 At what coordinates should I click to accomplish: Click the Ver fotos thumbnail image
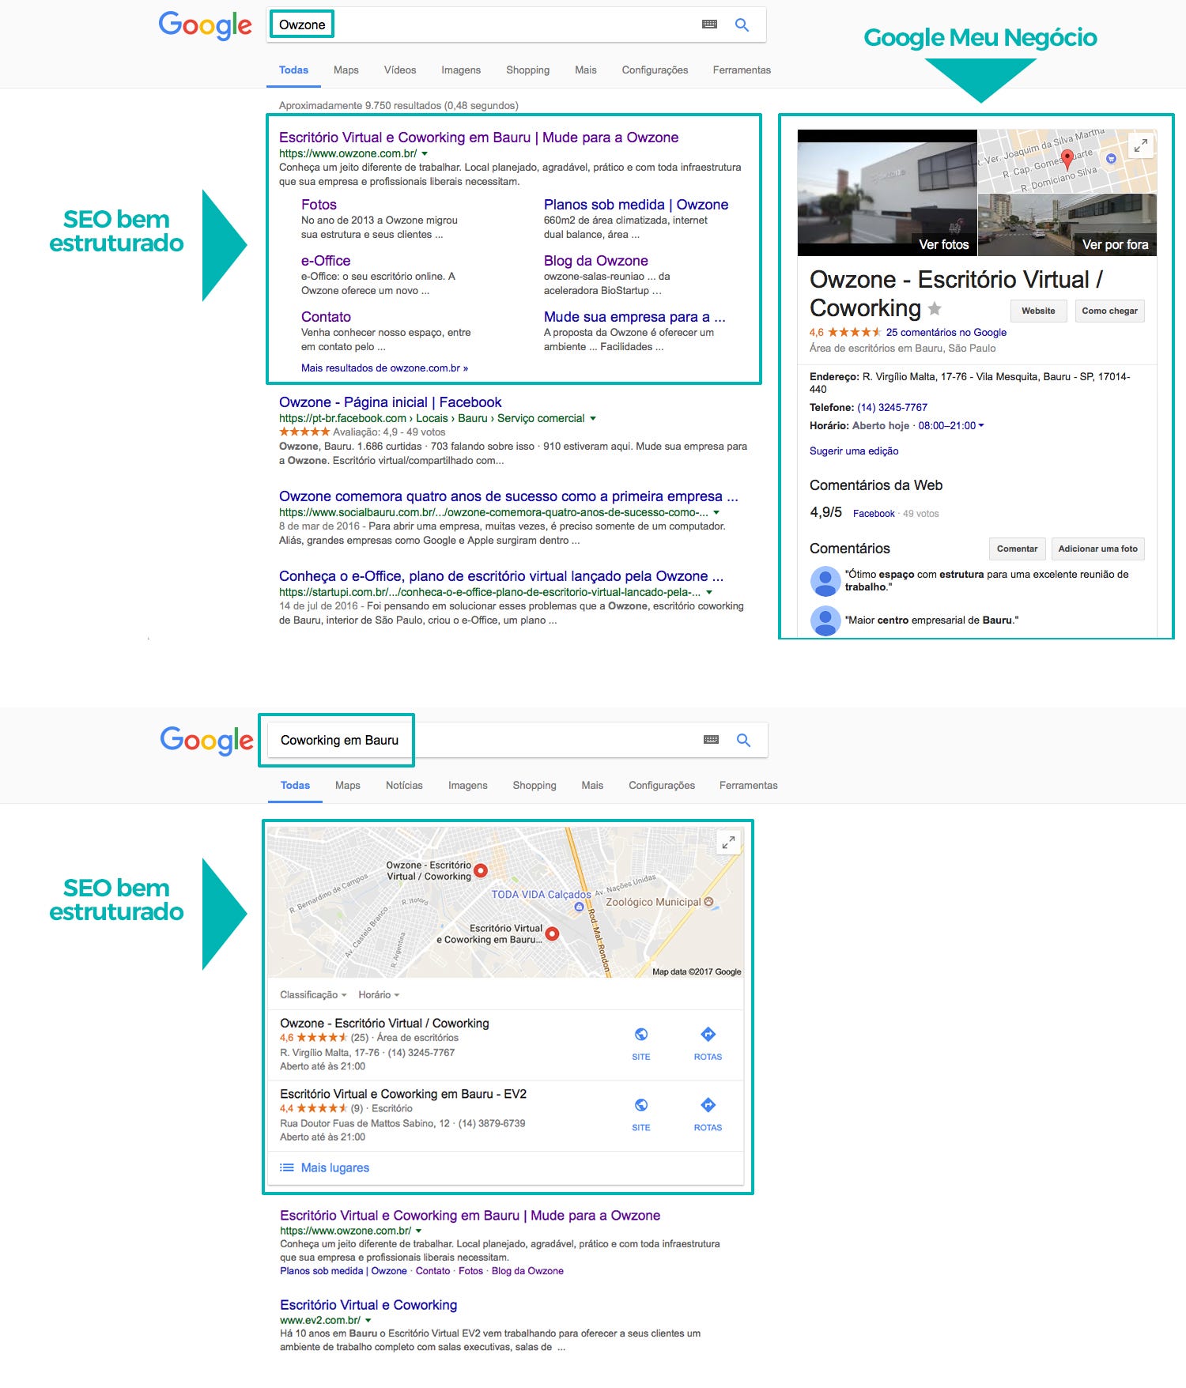point(887,193)
